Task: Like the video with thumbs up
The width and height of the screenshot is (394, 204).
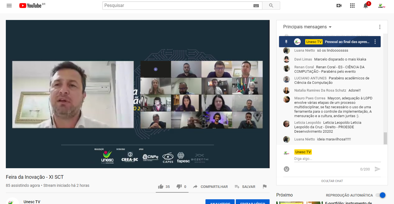Action: coord(161,187)
